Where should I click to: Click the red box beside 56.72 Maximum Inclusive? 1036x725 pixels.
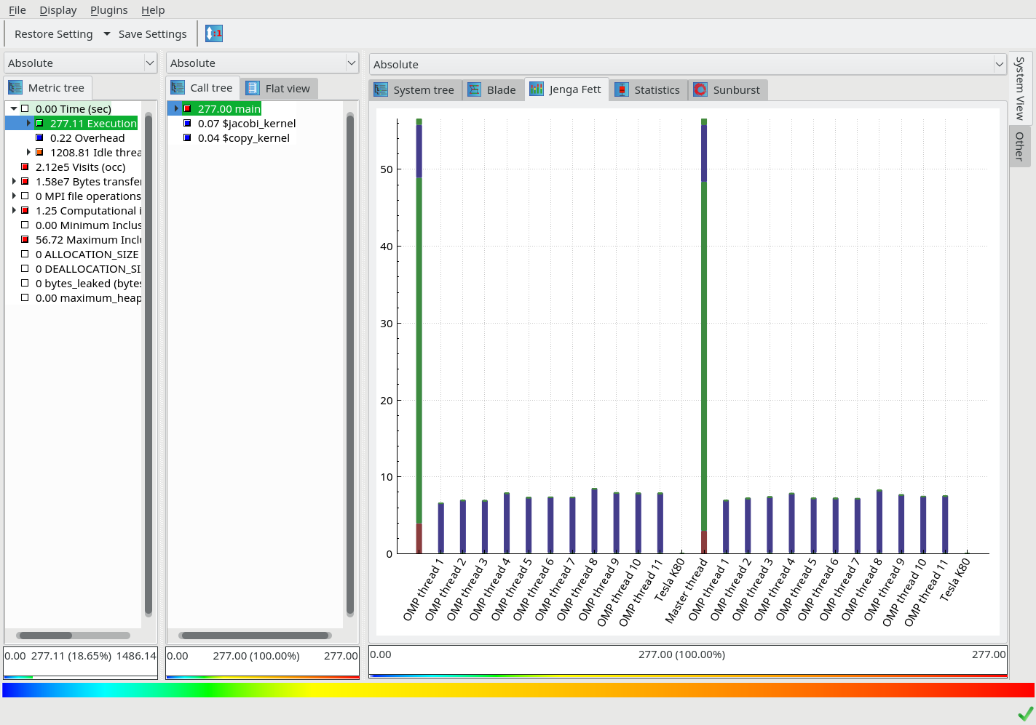point(25,239)
